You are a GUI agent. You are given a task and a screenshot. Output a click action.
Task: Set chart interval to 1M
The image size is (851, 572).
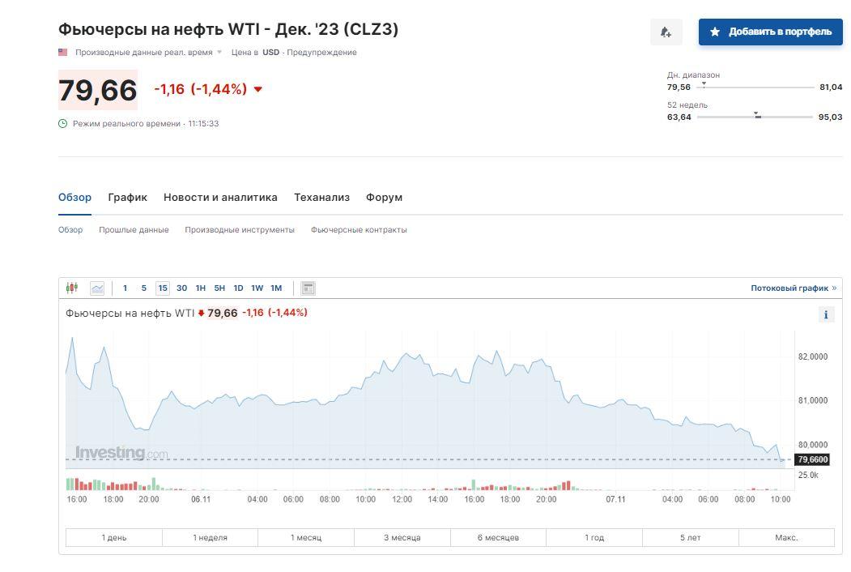[x=276, y=288]
